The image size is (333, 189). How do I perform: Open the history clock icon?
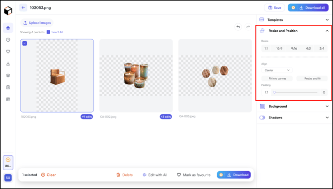pos(8,40)
